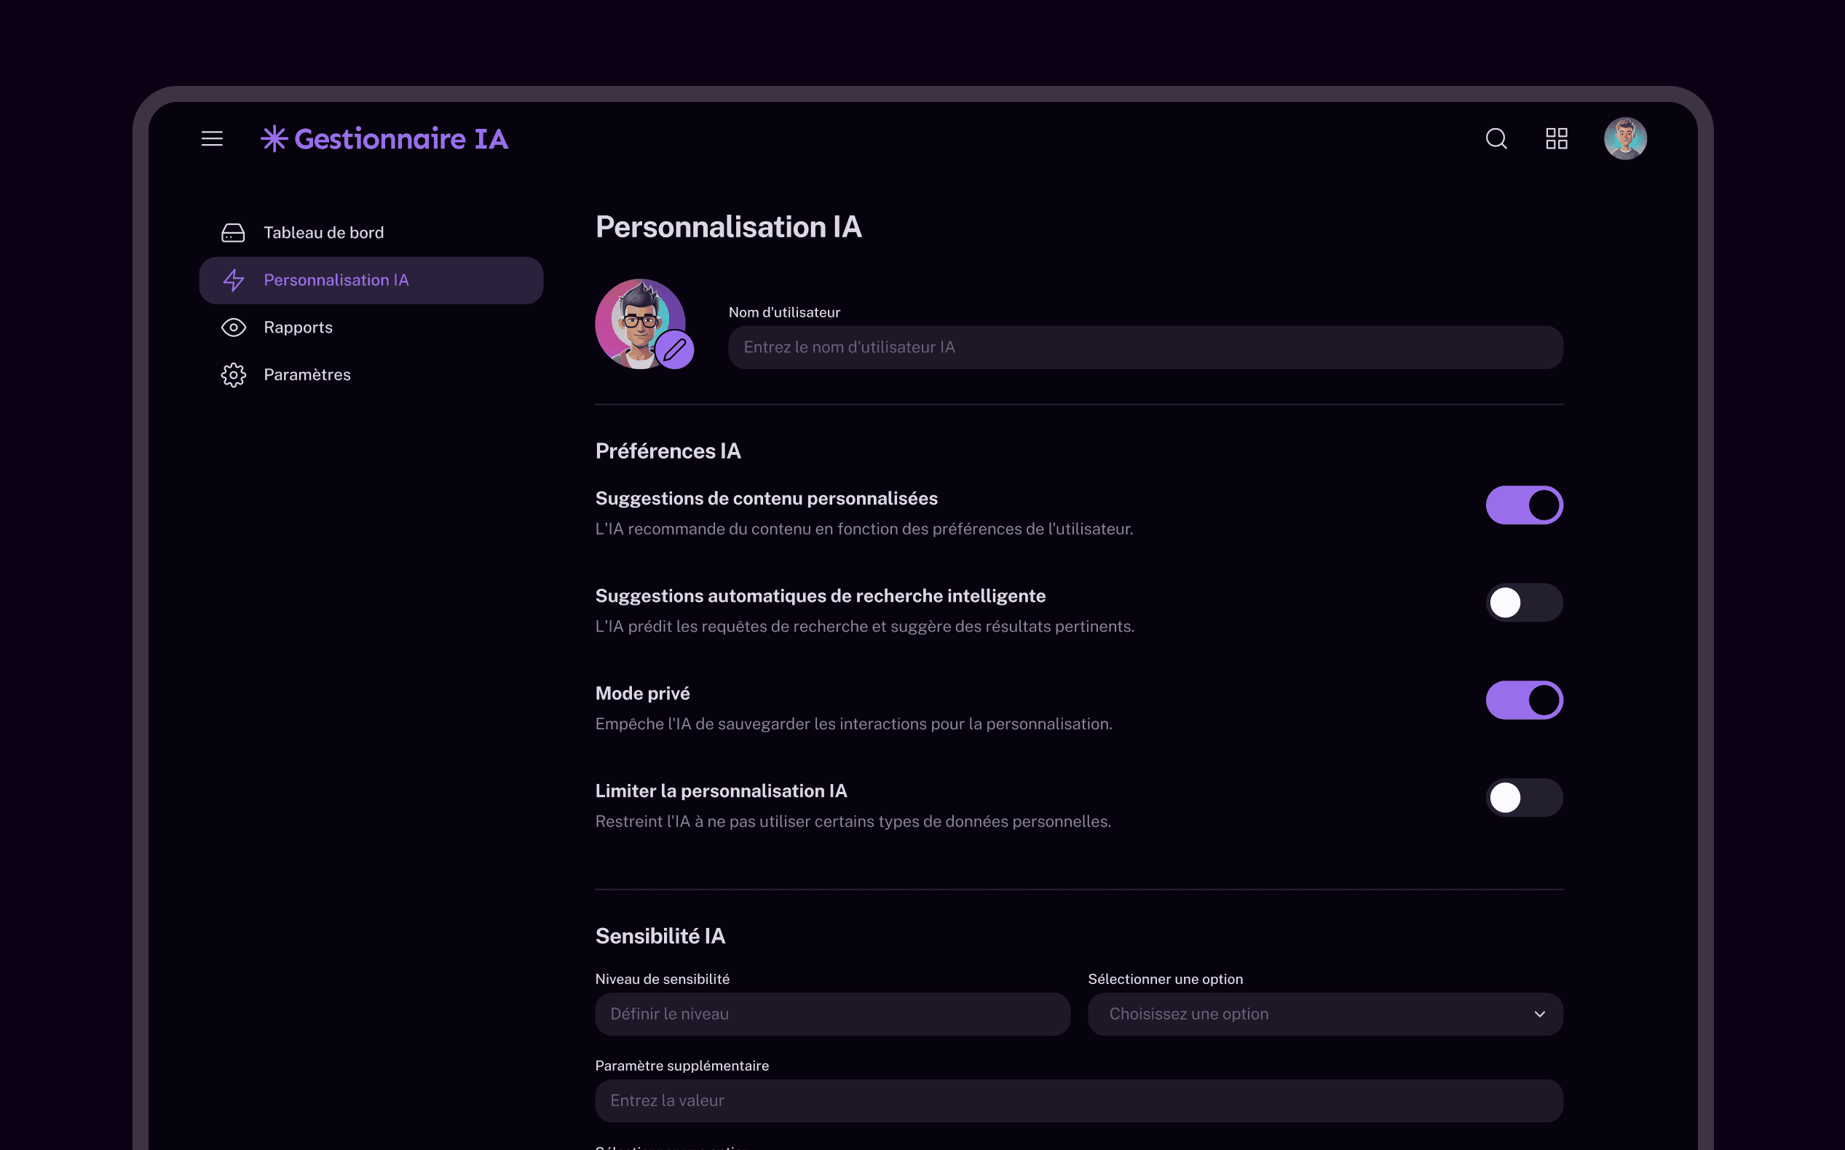Enable Limiter la personnalisation IA
The image size is (1845, 1150).
pyautogui.click(x=1524, y=797)
